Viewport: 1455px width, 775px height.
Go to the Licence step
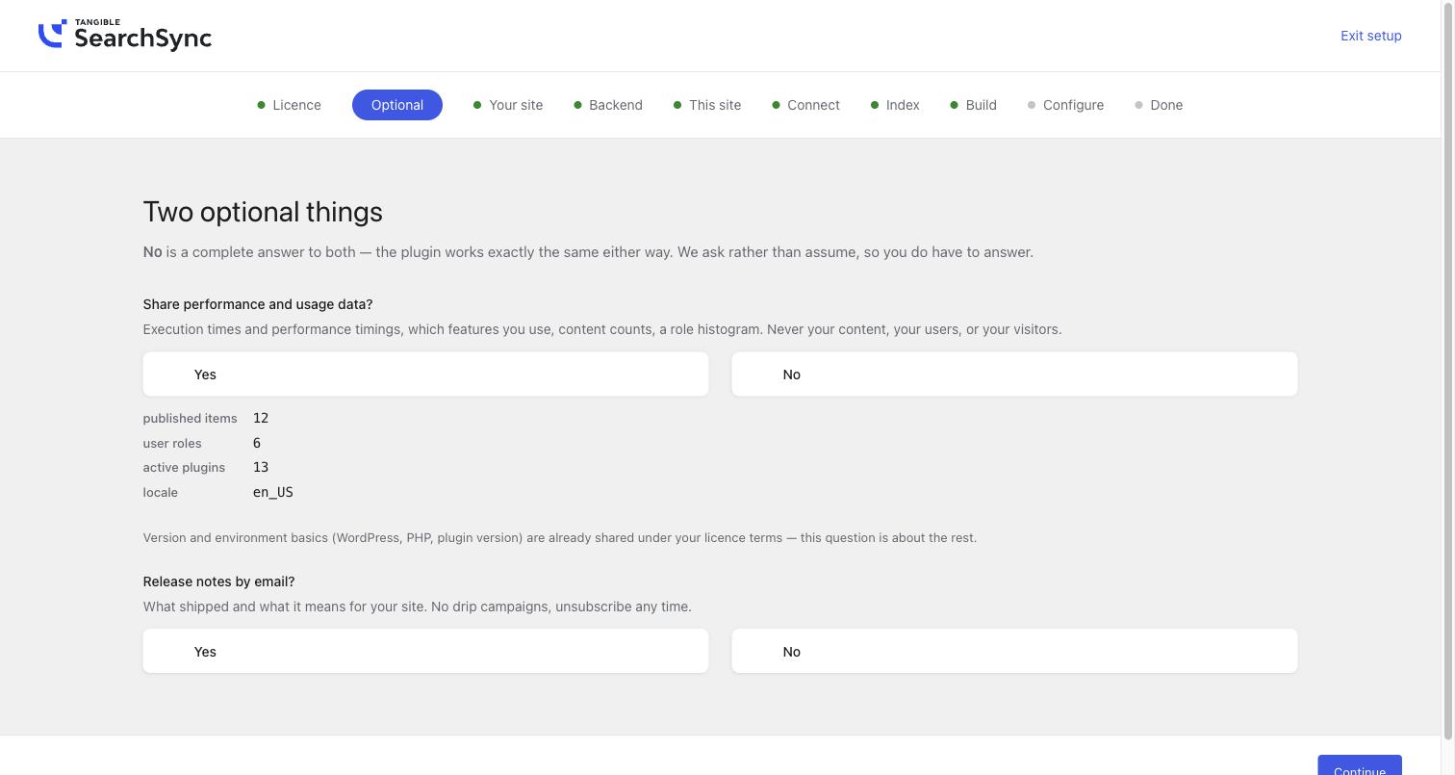point(289,105)
